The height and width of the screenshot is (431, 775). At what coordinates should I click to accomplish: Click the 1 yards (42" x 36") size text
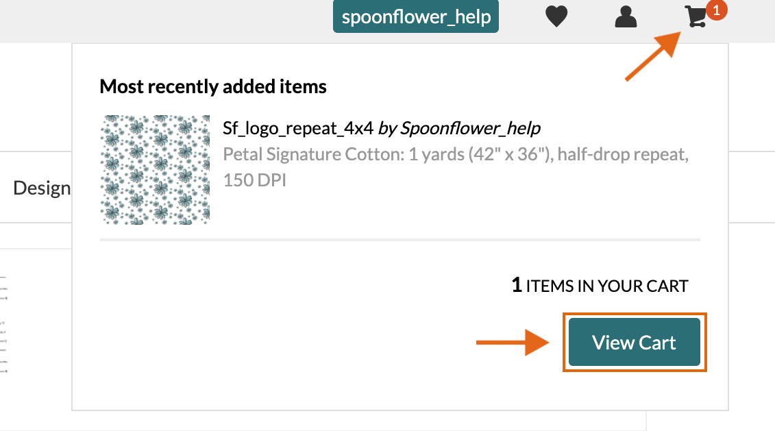click(480, 154)
